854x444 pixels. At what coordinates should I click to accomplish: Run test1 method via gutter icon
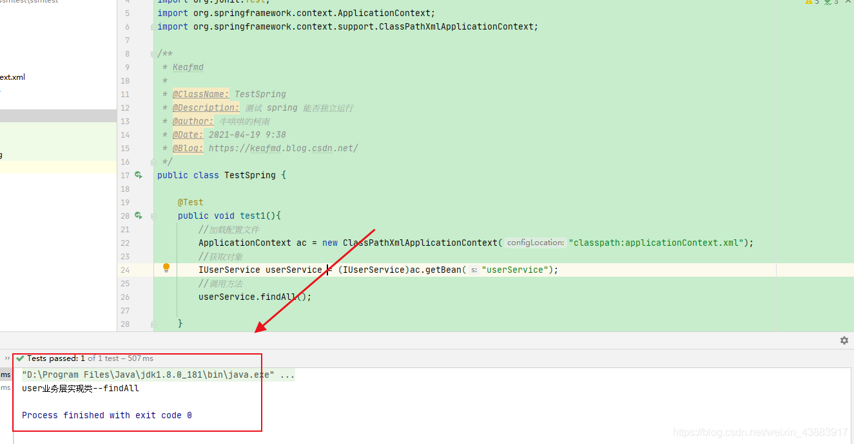pos(139,216)
